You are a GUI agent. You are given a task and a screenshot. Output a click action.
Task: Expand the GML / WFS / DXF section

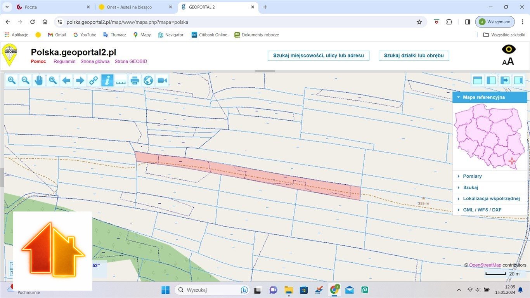click(490, 210)
